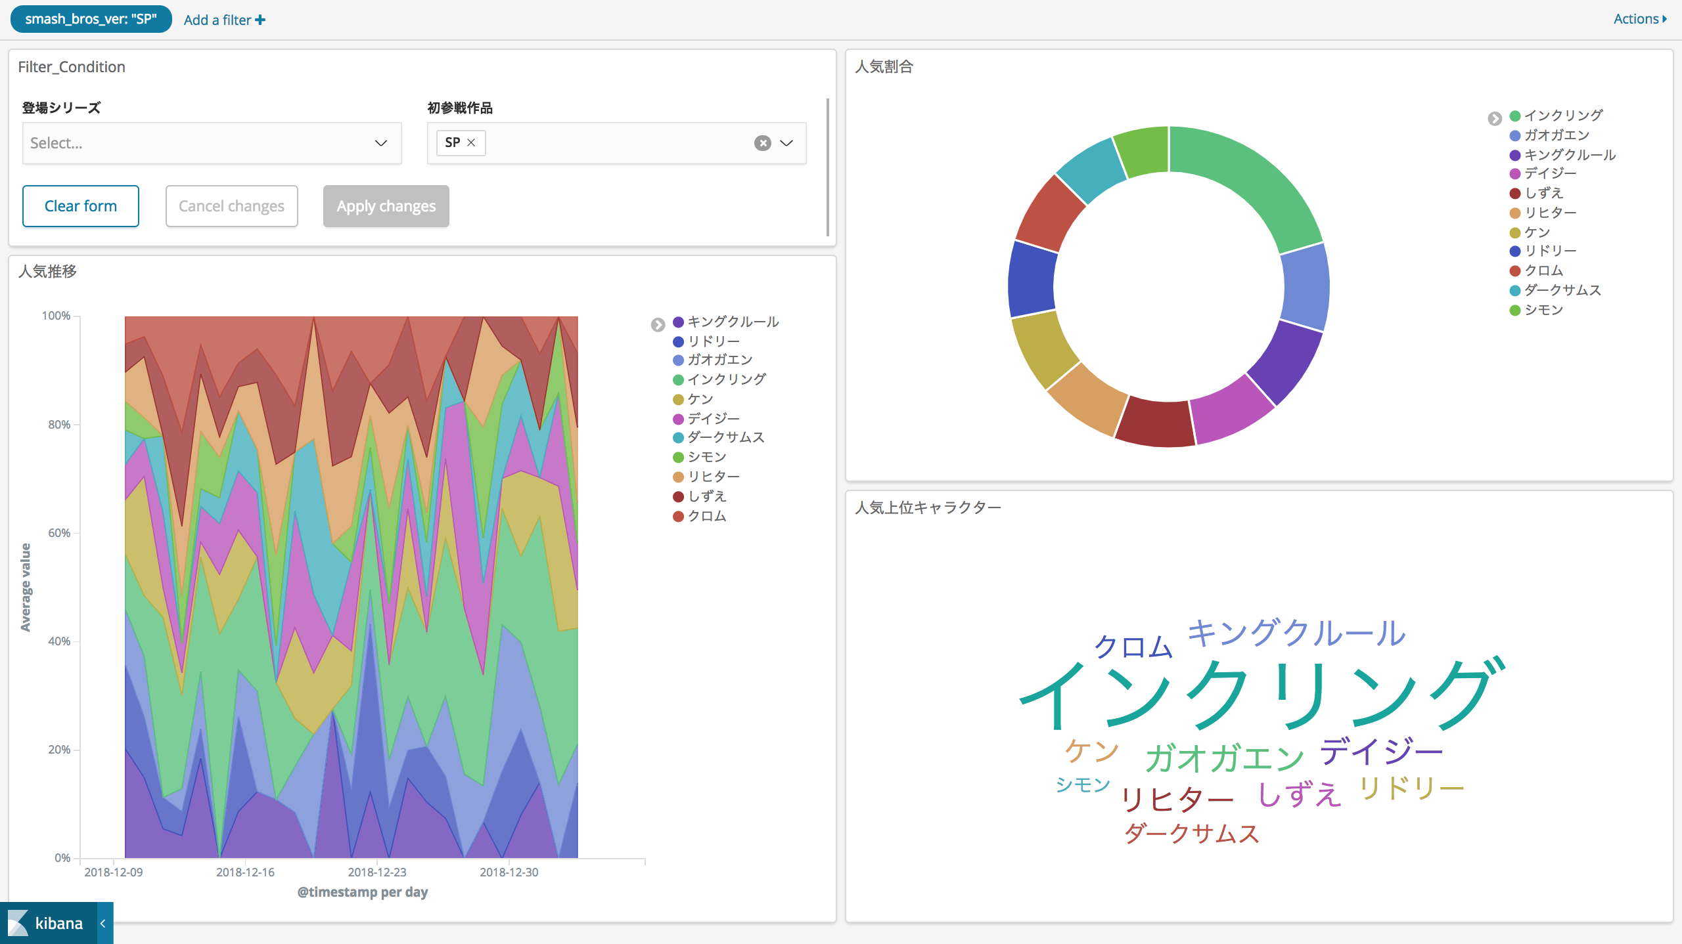This screenshot has width=1682, height=944.
Task: Open the 登場シリーズ Select dropdown
Action: pos(212,142)
